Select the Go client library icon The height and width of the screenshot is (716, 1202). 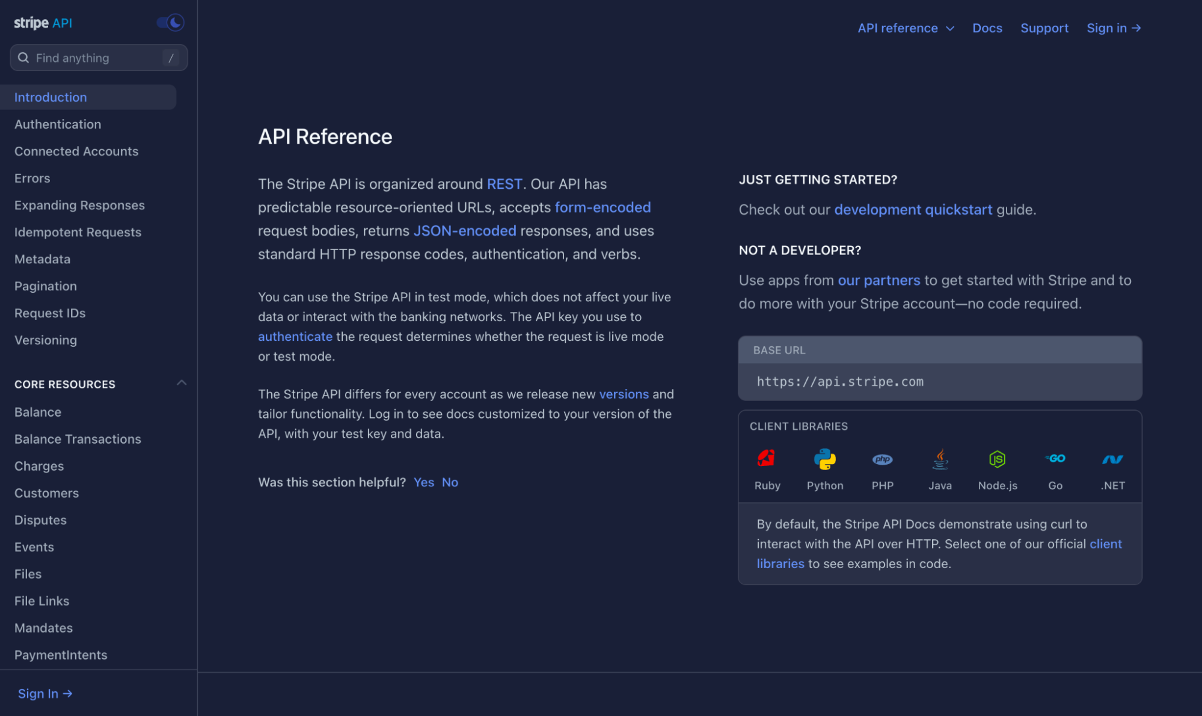click(x=1055, y=458)
